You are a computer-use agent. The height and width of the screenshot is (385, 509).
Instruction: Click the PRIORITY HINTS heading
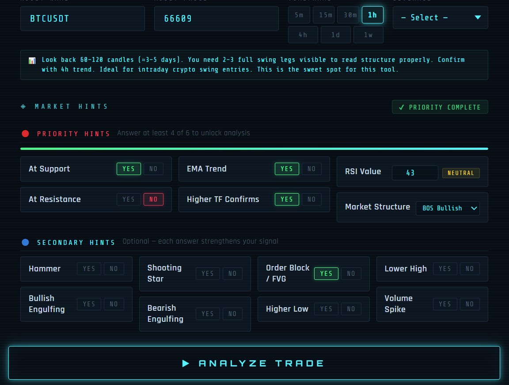(73, 134)
